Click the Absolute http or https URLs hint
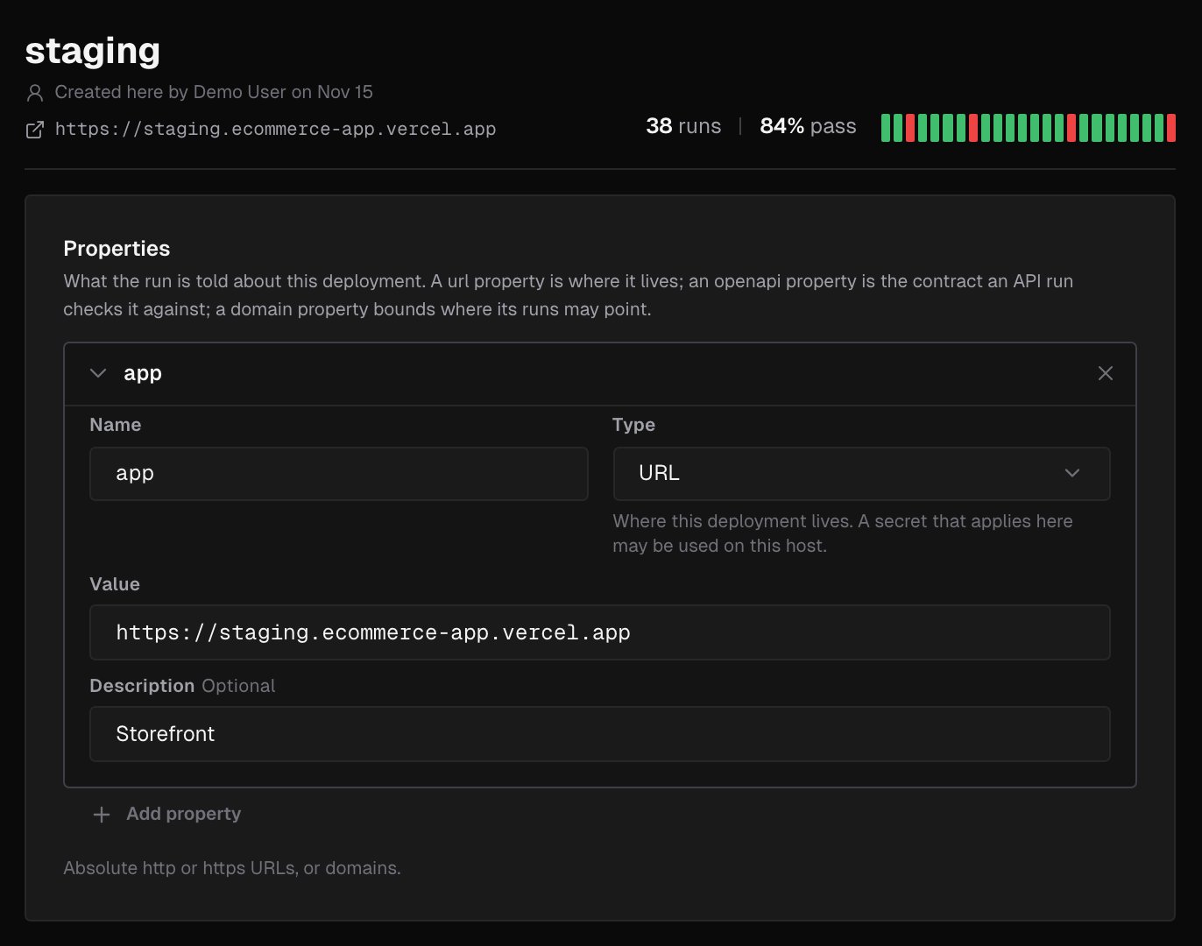1202x946 pixels. click(x=232, y=868)
